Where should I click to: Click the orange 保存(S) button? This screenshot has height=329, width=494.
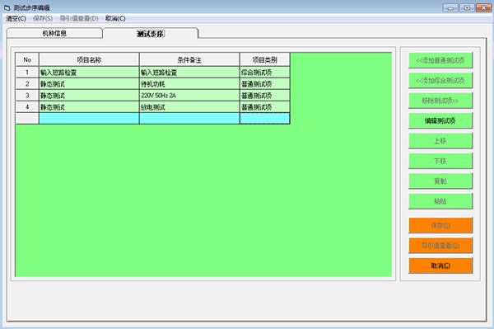(x=440, y=226)
